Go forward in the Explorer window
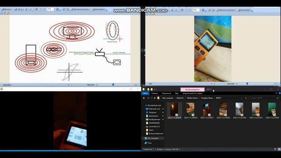281x158 pixels. pos(148,98)
